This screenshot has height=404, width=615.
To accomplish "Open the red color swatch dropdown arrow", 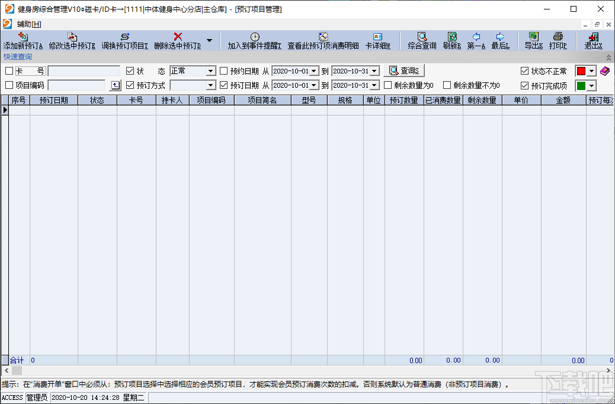I will (591, 72).
